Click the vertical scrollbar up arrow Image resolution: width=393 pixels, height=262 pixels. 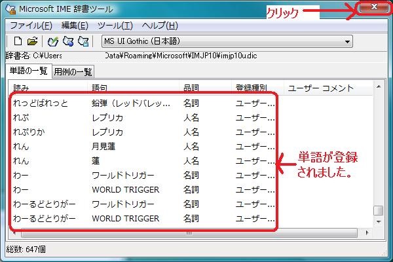[x=379, y=86]
